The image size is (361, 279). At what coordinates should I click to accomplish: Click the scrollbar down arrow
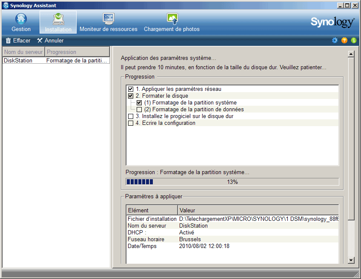tap(351, 260)
